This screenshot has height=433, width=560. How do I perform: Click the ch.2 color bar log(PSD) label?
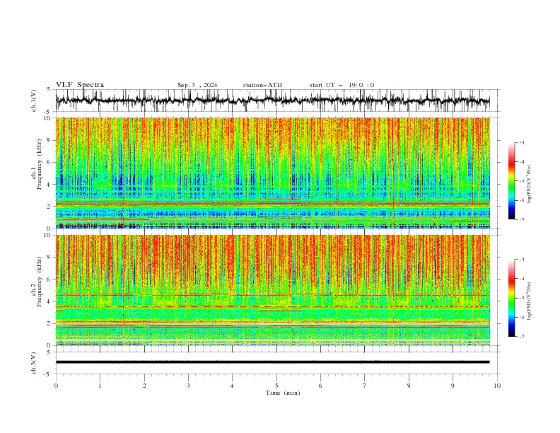530,301
